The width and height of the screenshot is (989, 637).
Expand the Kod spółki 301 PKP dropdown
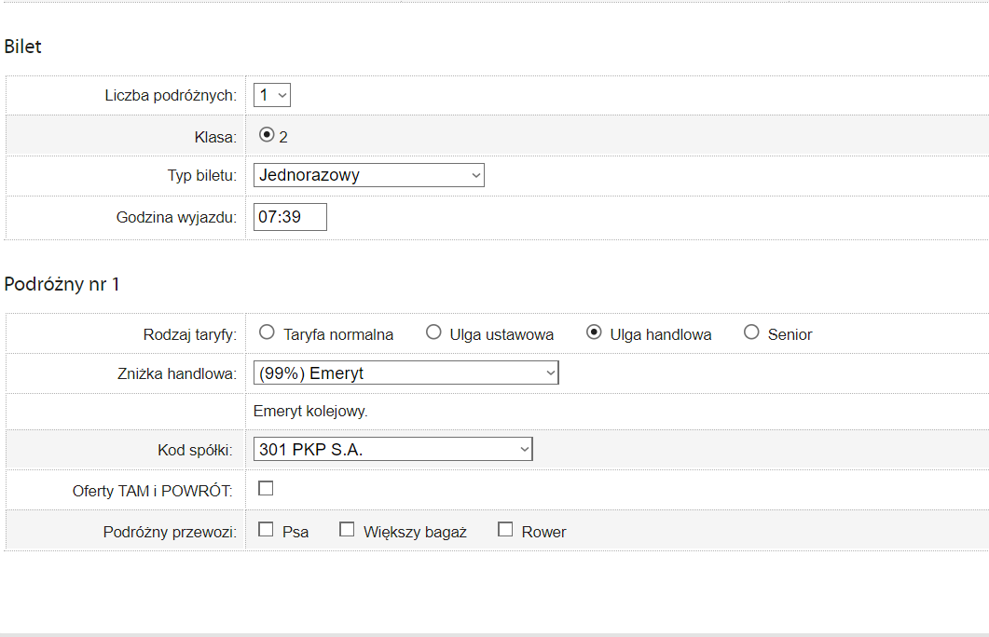[392, 450]
